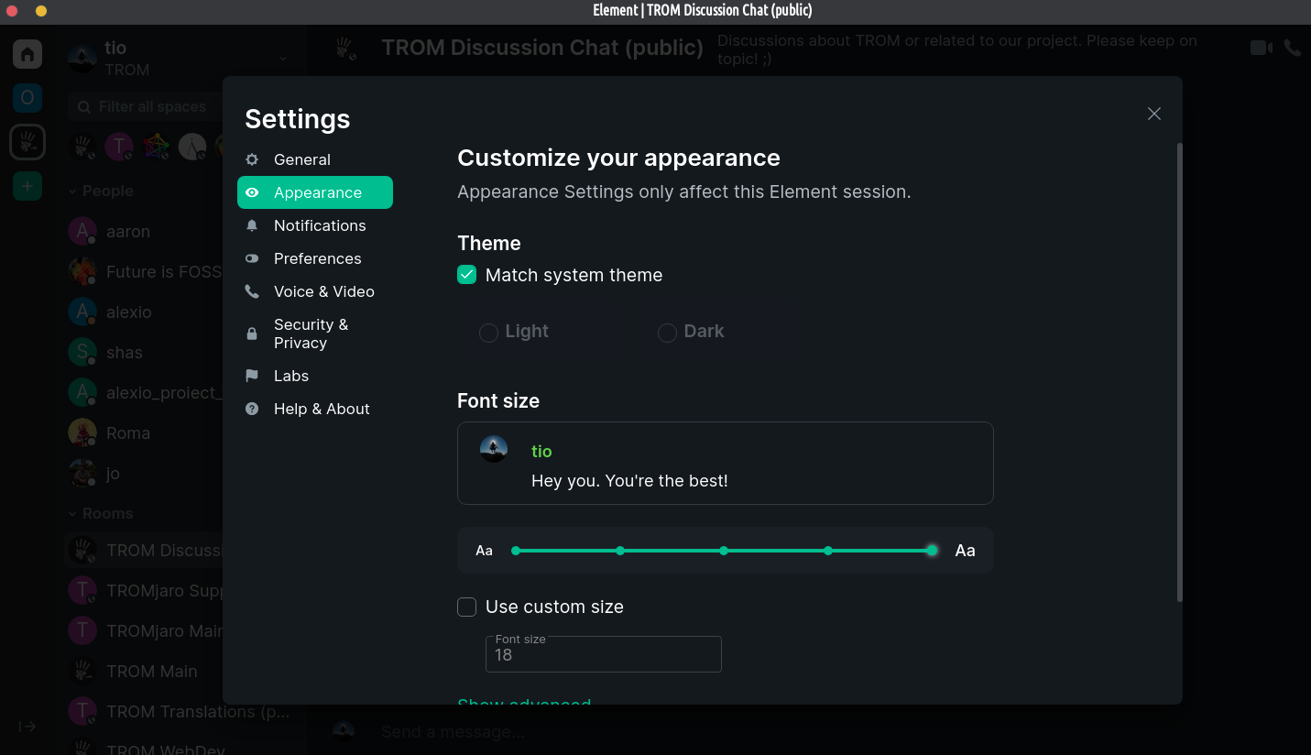Set font size slider to second dot
Image resolution: width=1311 pixels, height=755 pixels.
click(620, 551)
